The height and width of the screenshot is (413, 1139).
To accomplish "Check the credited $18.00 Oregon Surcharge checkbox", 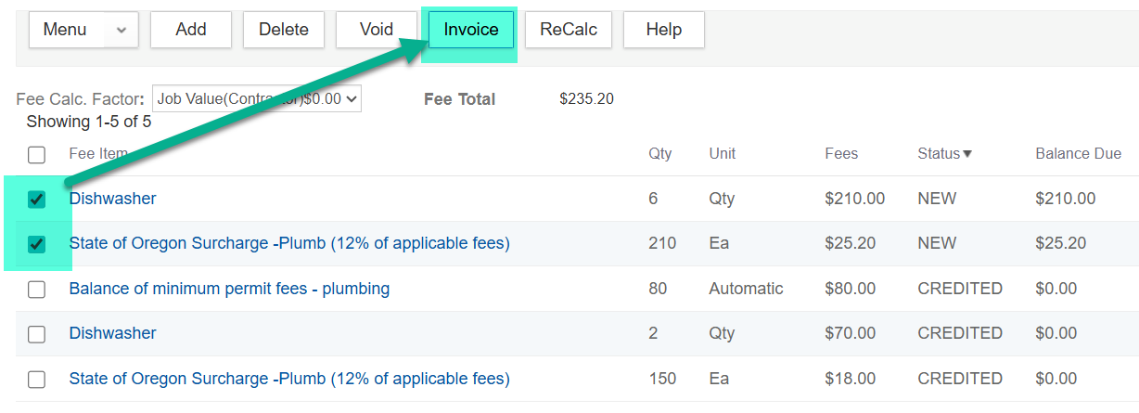I will point(37,380).
